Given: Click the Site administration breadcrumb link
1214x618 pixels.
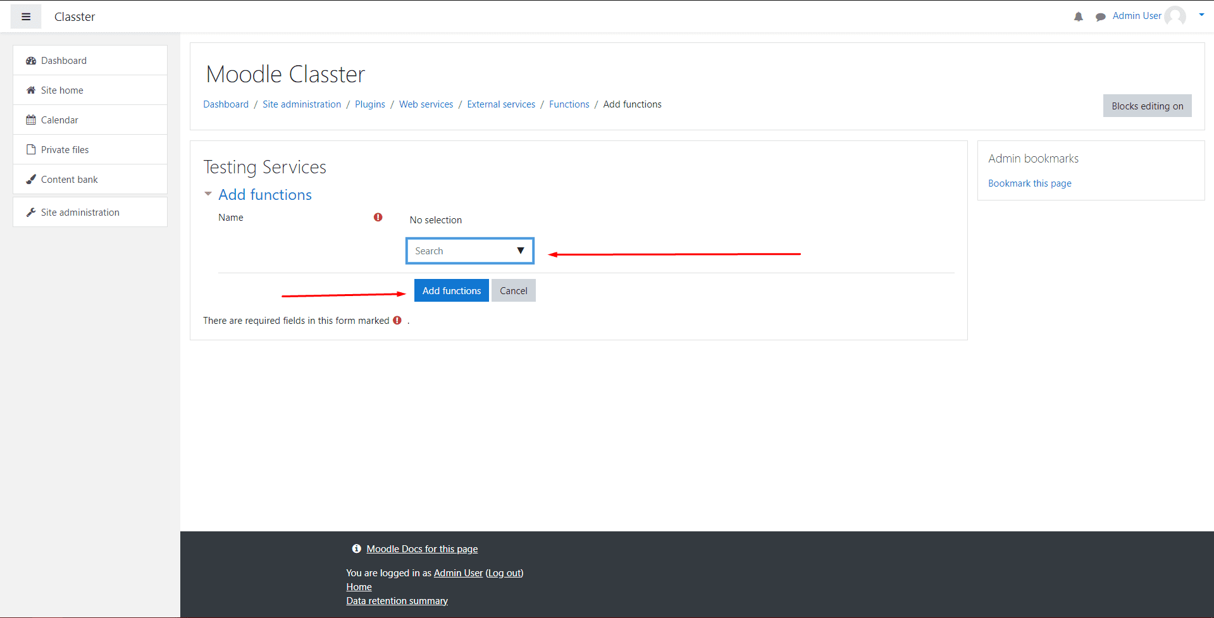Looking at the screenshot, I should coord(302,104).
